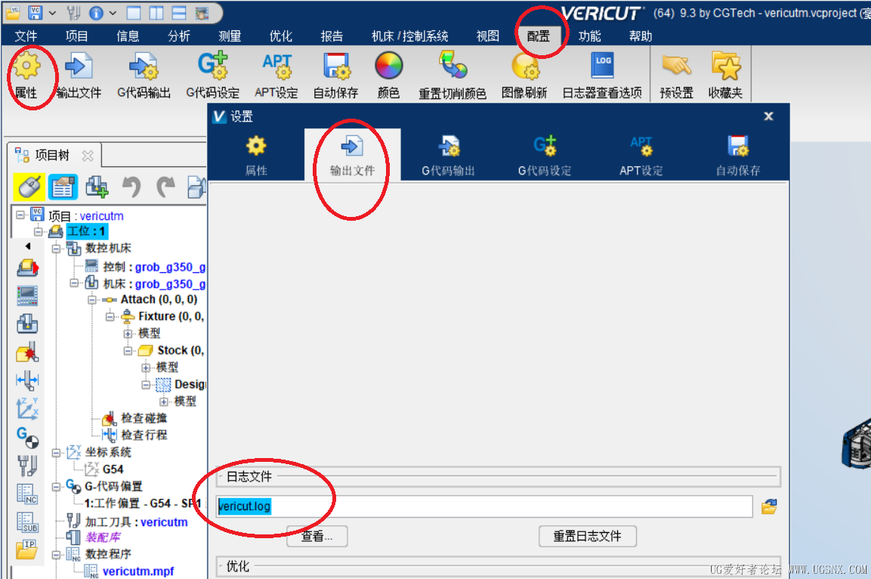Click the 重置切削颜色 icon
The width and height of the screenshot is (871, 579).
pyautogui.click(x=452, y=76)
